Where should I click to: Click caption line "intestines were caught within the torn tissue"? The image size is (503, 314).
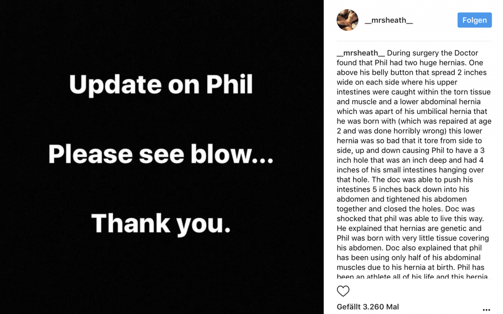[x=414, y=92]
